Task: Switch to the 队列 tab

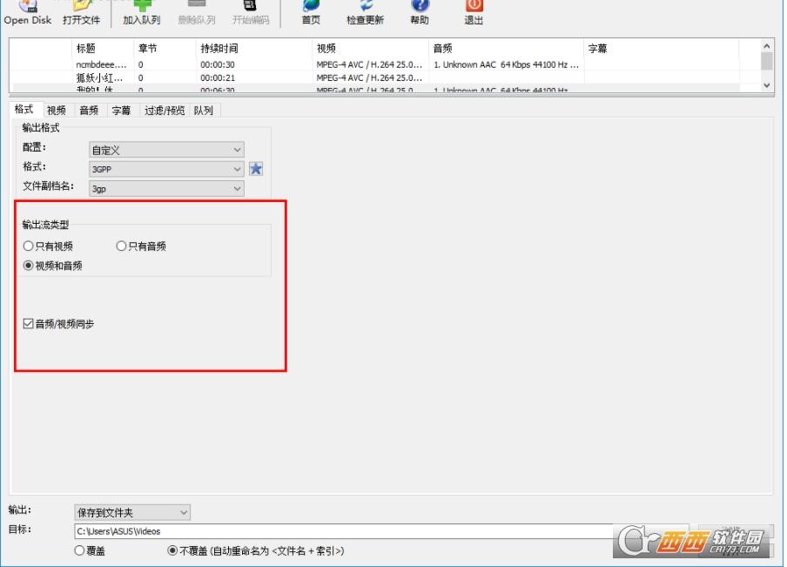Action: (203, 111)
